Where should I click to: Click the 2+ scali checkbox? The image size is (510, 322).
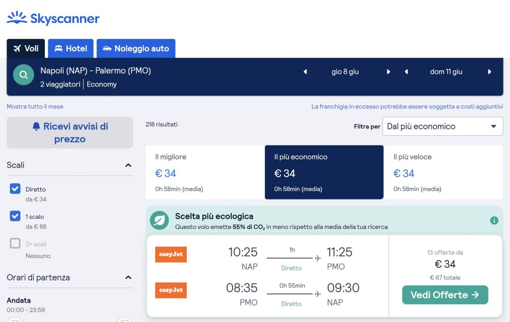point(15,243)
